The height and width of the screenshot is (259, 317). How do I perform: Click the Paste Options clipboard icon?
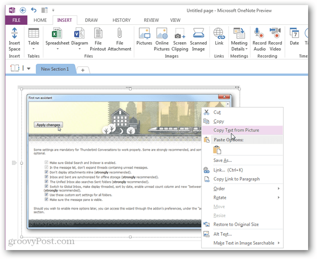click(x=217, y=150)
